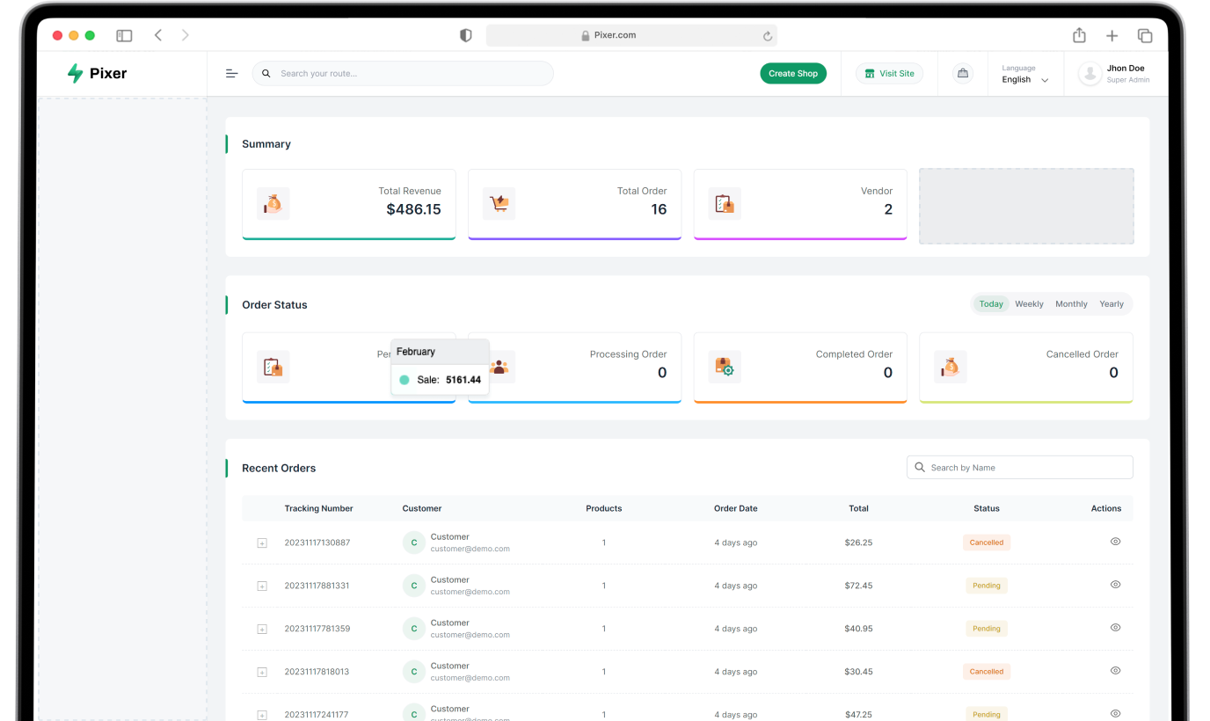This screenshot has width=1210, height=721.
Task: View details of order 20231117241177 eye icon
Action: coord(1115,714)
